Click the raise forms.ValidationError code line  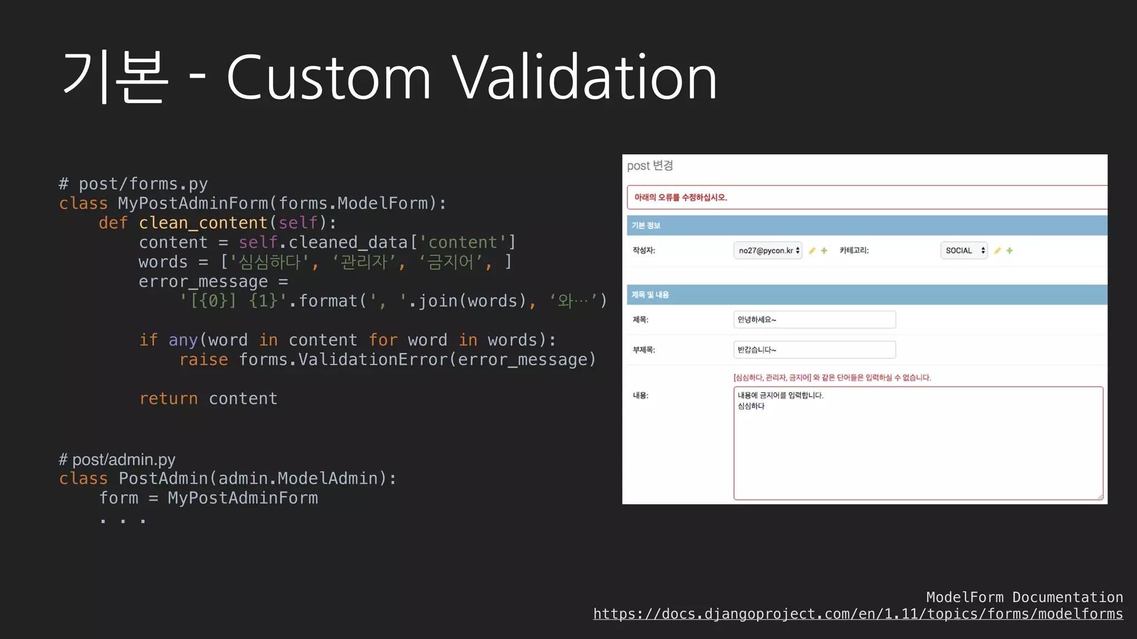pyautogui.click(x=387, y=360)
